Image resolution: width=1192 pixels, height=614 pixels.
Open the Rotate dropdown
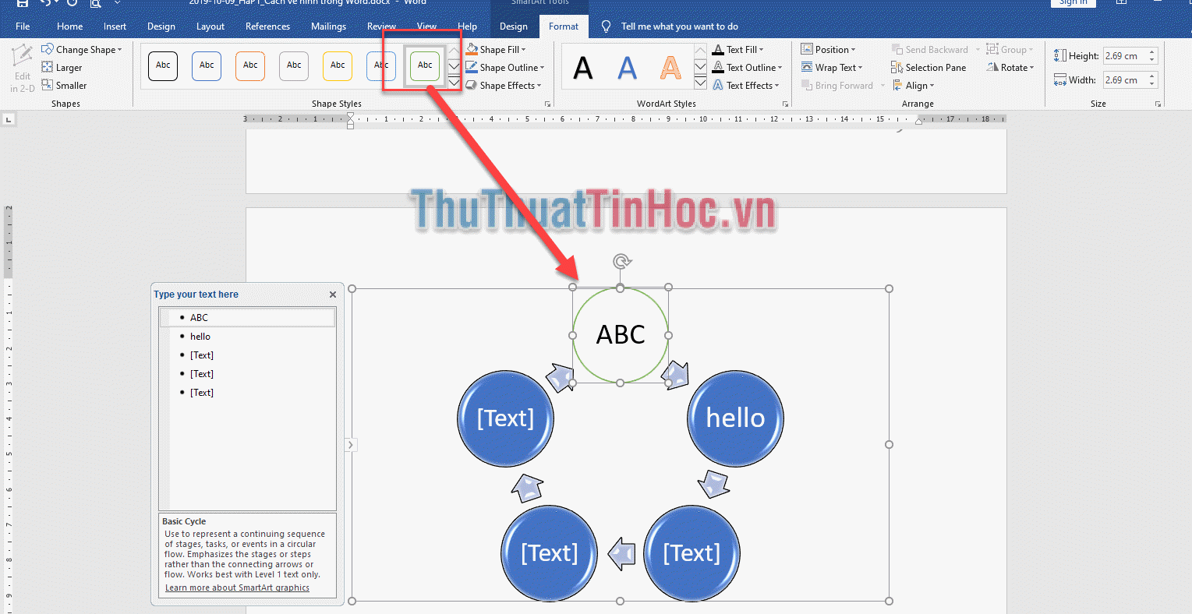(x=1010, y=68)
